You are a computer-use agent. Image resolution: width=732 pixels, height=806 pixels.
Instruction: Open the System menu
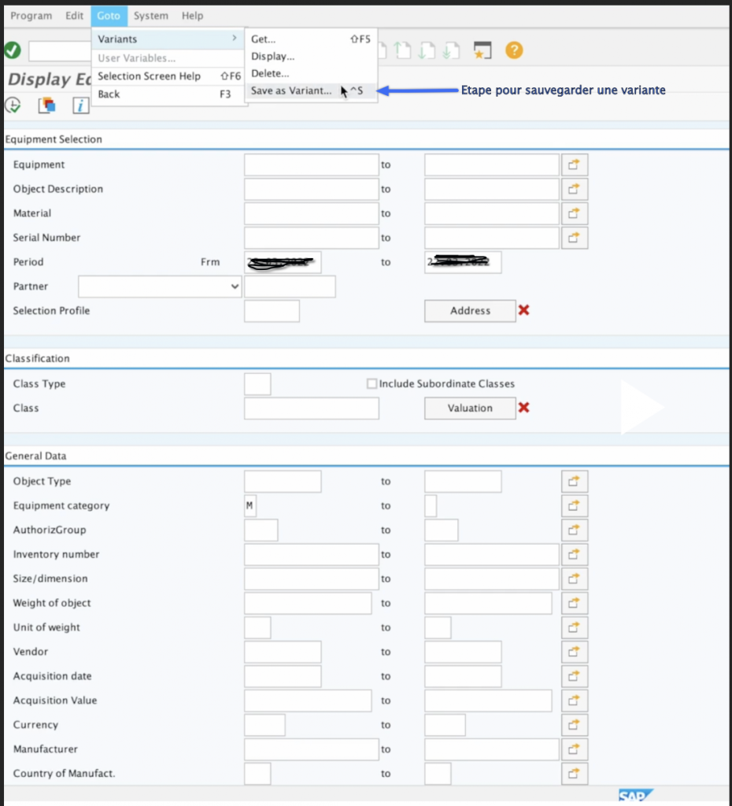pos(150,16)
